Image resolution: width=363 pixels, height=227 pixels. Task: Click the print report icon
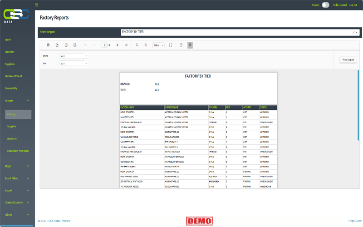tap(48, 45)
